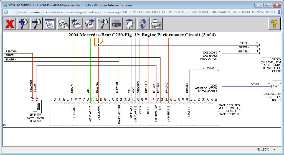
Task: Maximize the Internet Explorer window
Action: [x=267, y=5]
